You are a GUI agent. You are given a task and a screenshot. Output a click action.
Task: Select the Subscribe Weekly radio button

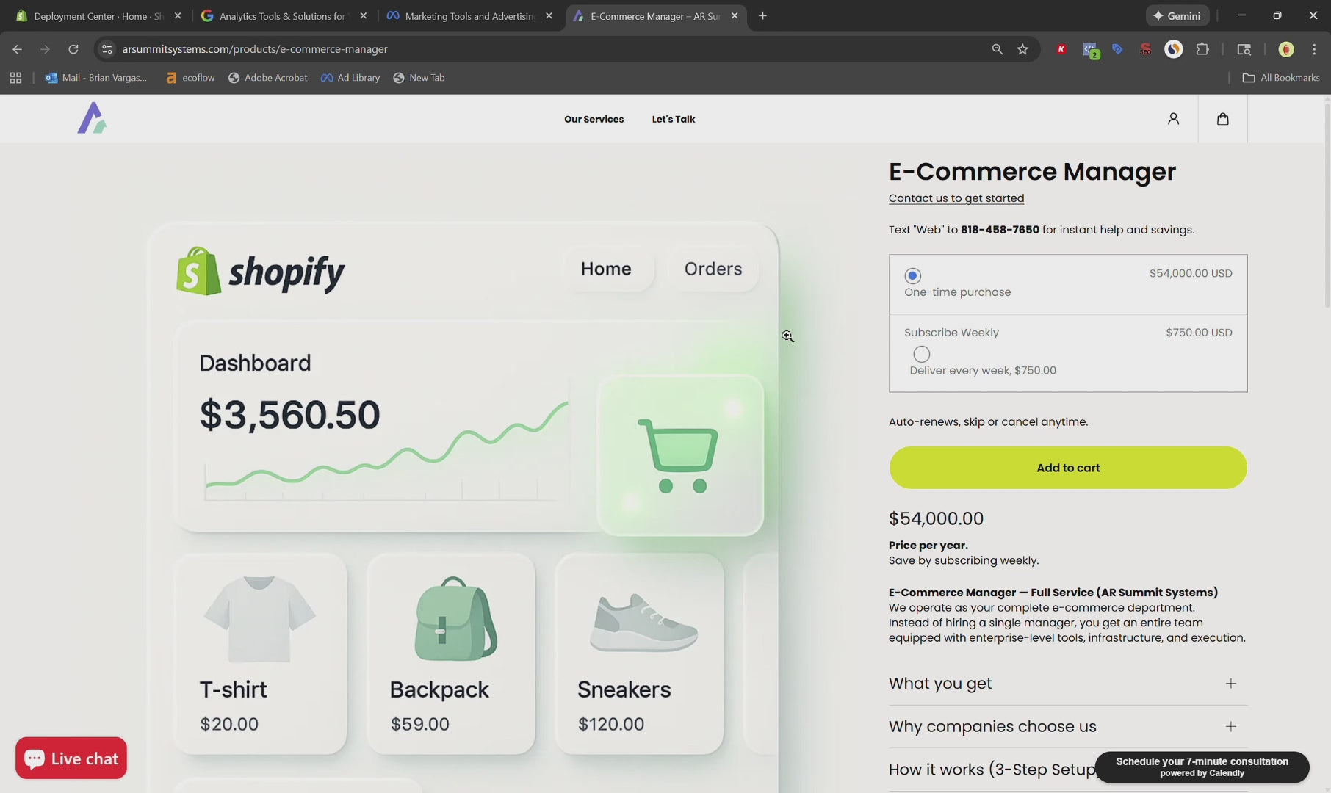[x=921, y=354]
